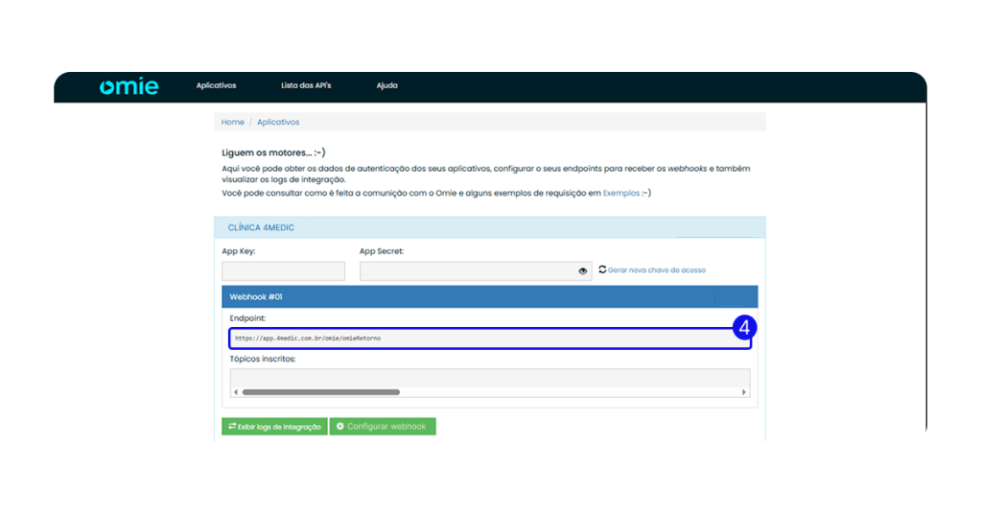Open the Exemplos link
The height and width of the screenshot is (515, 982).
point(620,193)
